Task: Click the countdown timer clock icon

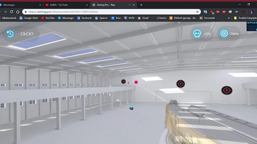Action: pos(10,34)
